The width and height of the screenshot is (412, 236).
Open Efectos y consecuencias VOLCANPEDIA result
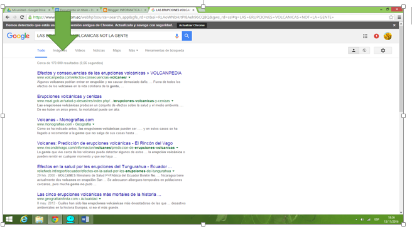click(109, 73)
